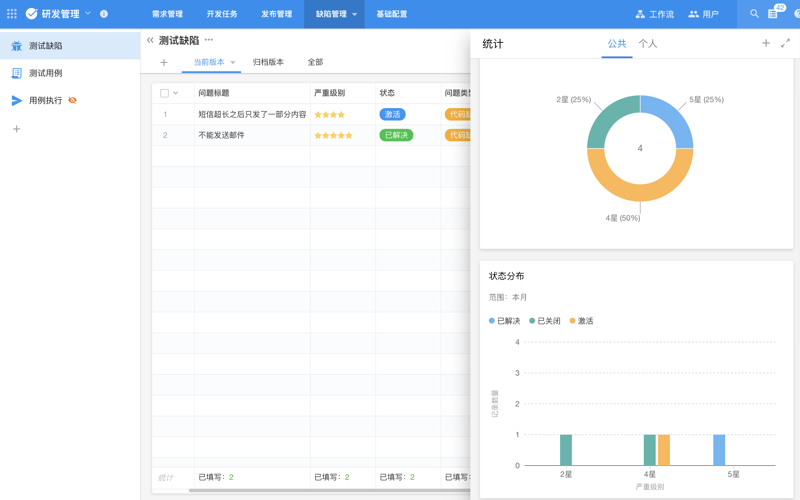The width and height of the screenshot is (800, 500).
Task: Open the 当前版本 view dropdown arrow
Action: [x=233, y=62]
